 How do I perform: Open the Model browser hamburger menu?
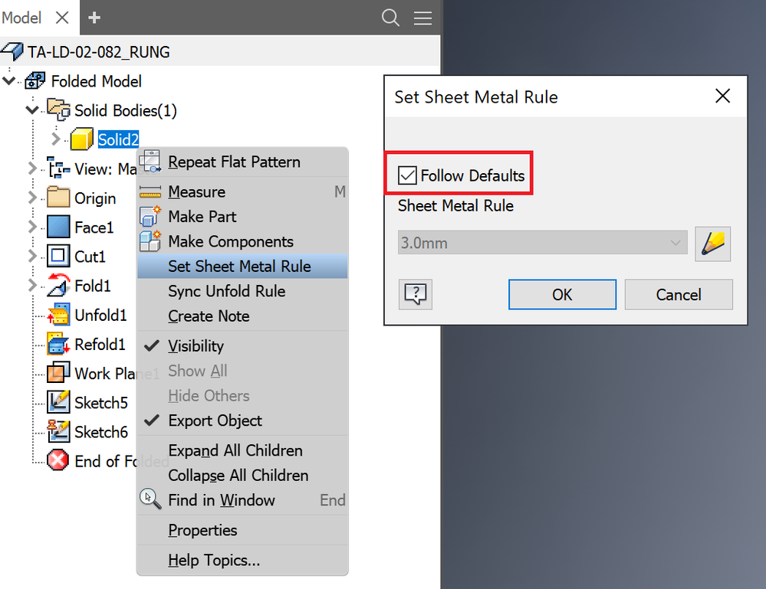point(422,18)
